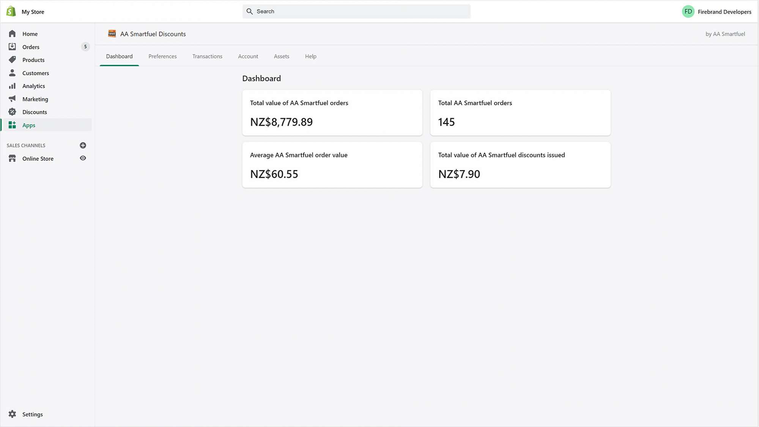759x427 pixels.
Task: Add a sales channel with plus button
Action: (x=83, y=145)
